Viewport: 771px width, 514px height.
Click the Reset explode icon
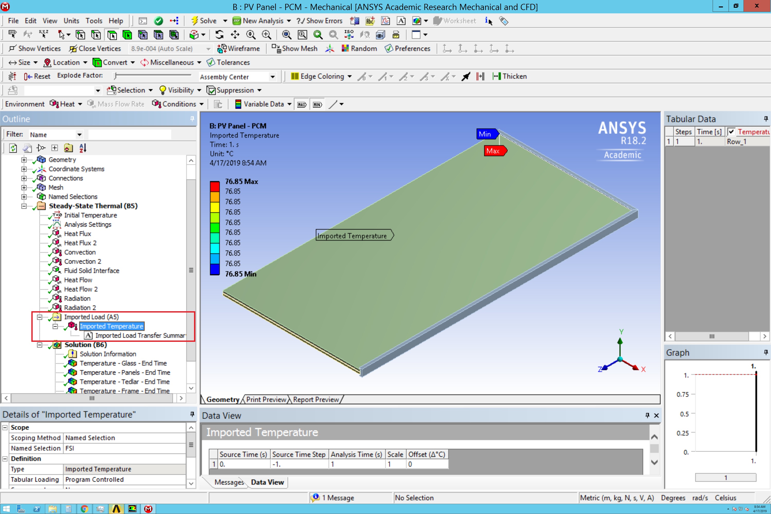[x=27, y=76]
